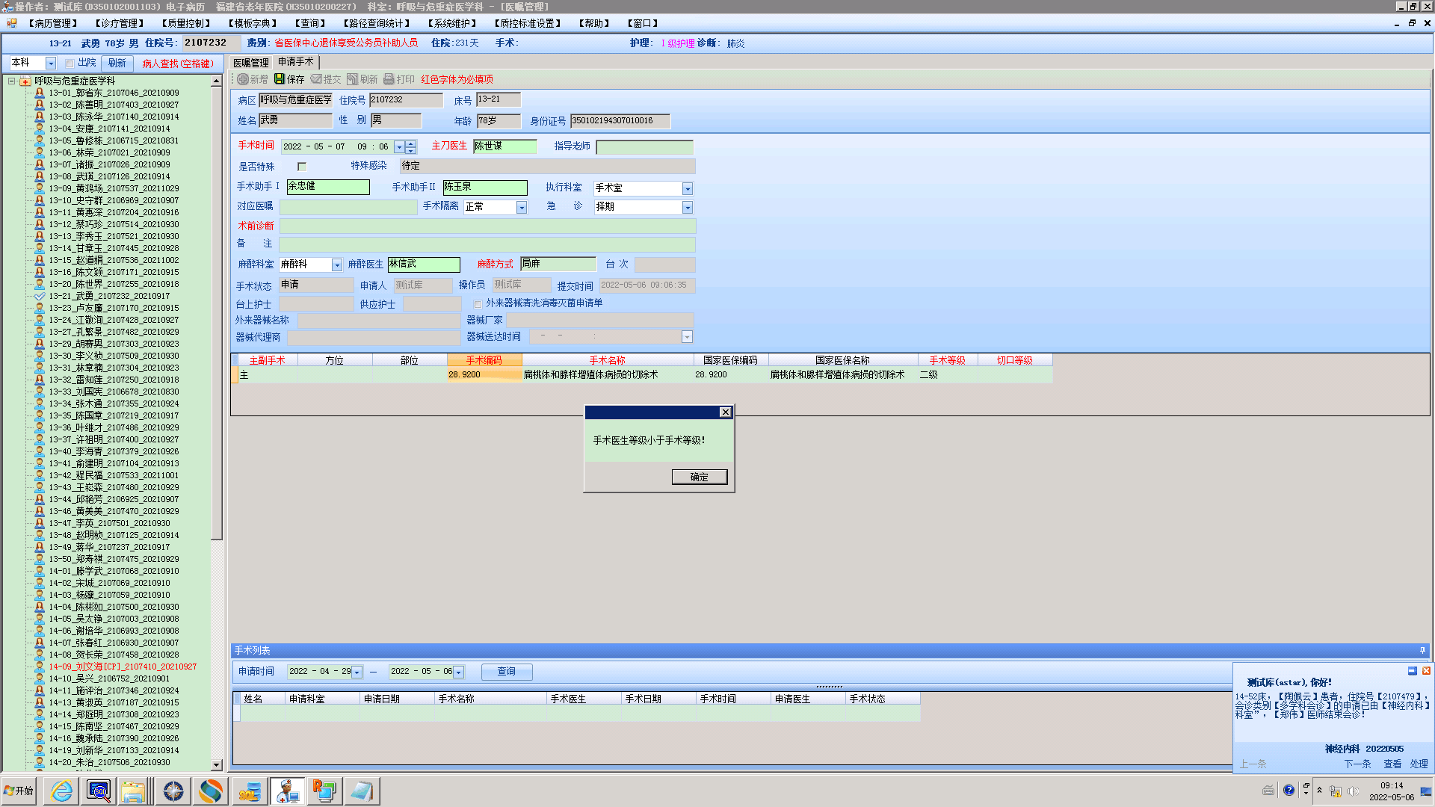Screen dimensions: 1435x807
Task: Toggle the 出院 checkbox
Action: [x=70, y=64]
